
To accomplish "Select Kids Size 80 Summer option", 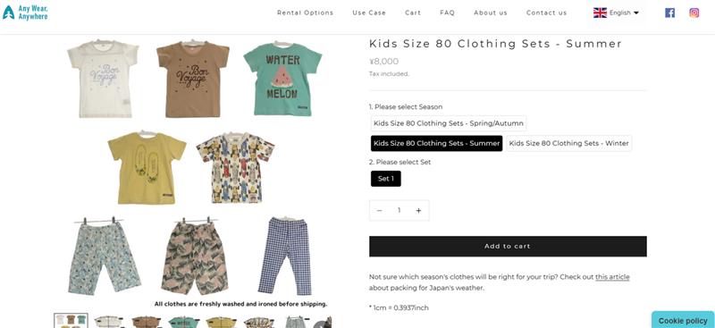I will (x=436, y=143).
